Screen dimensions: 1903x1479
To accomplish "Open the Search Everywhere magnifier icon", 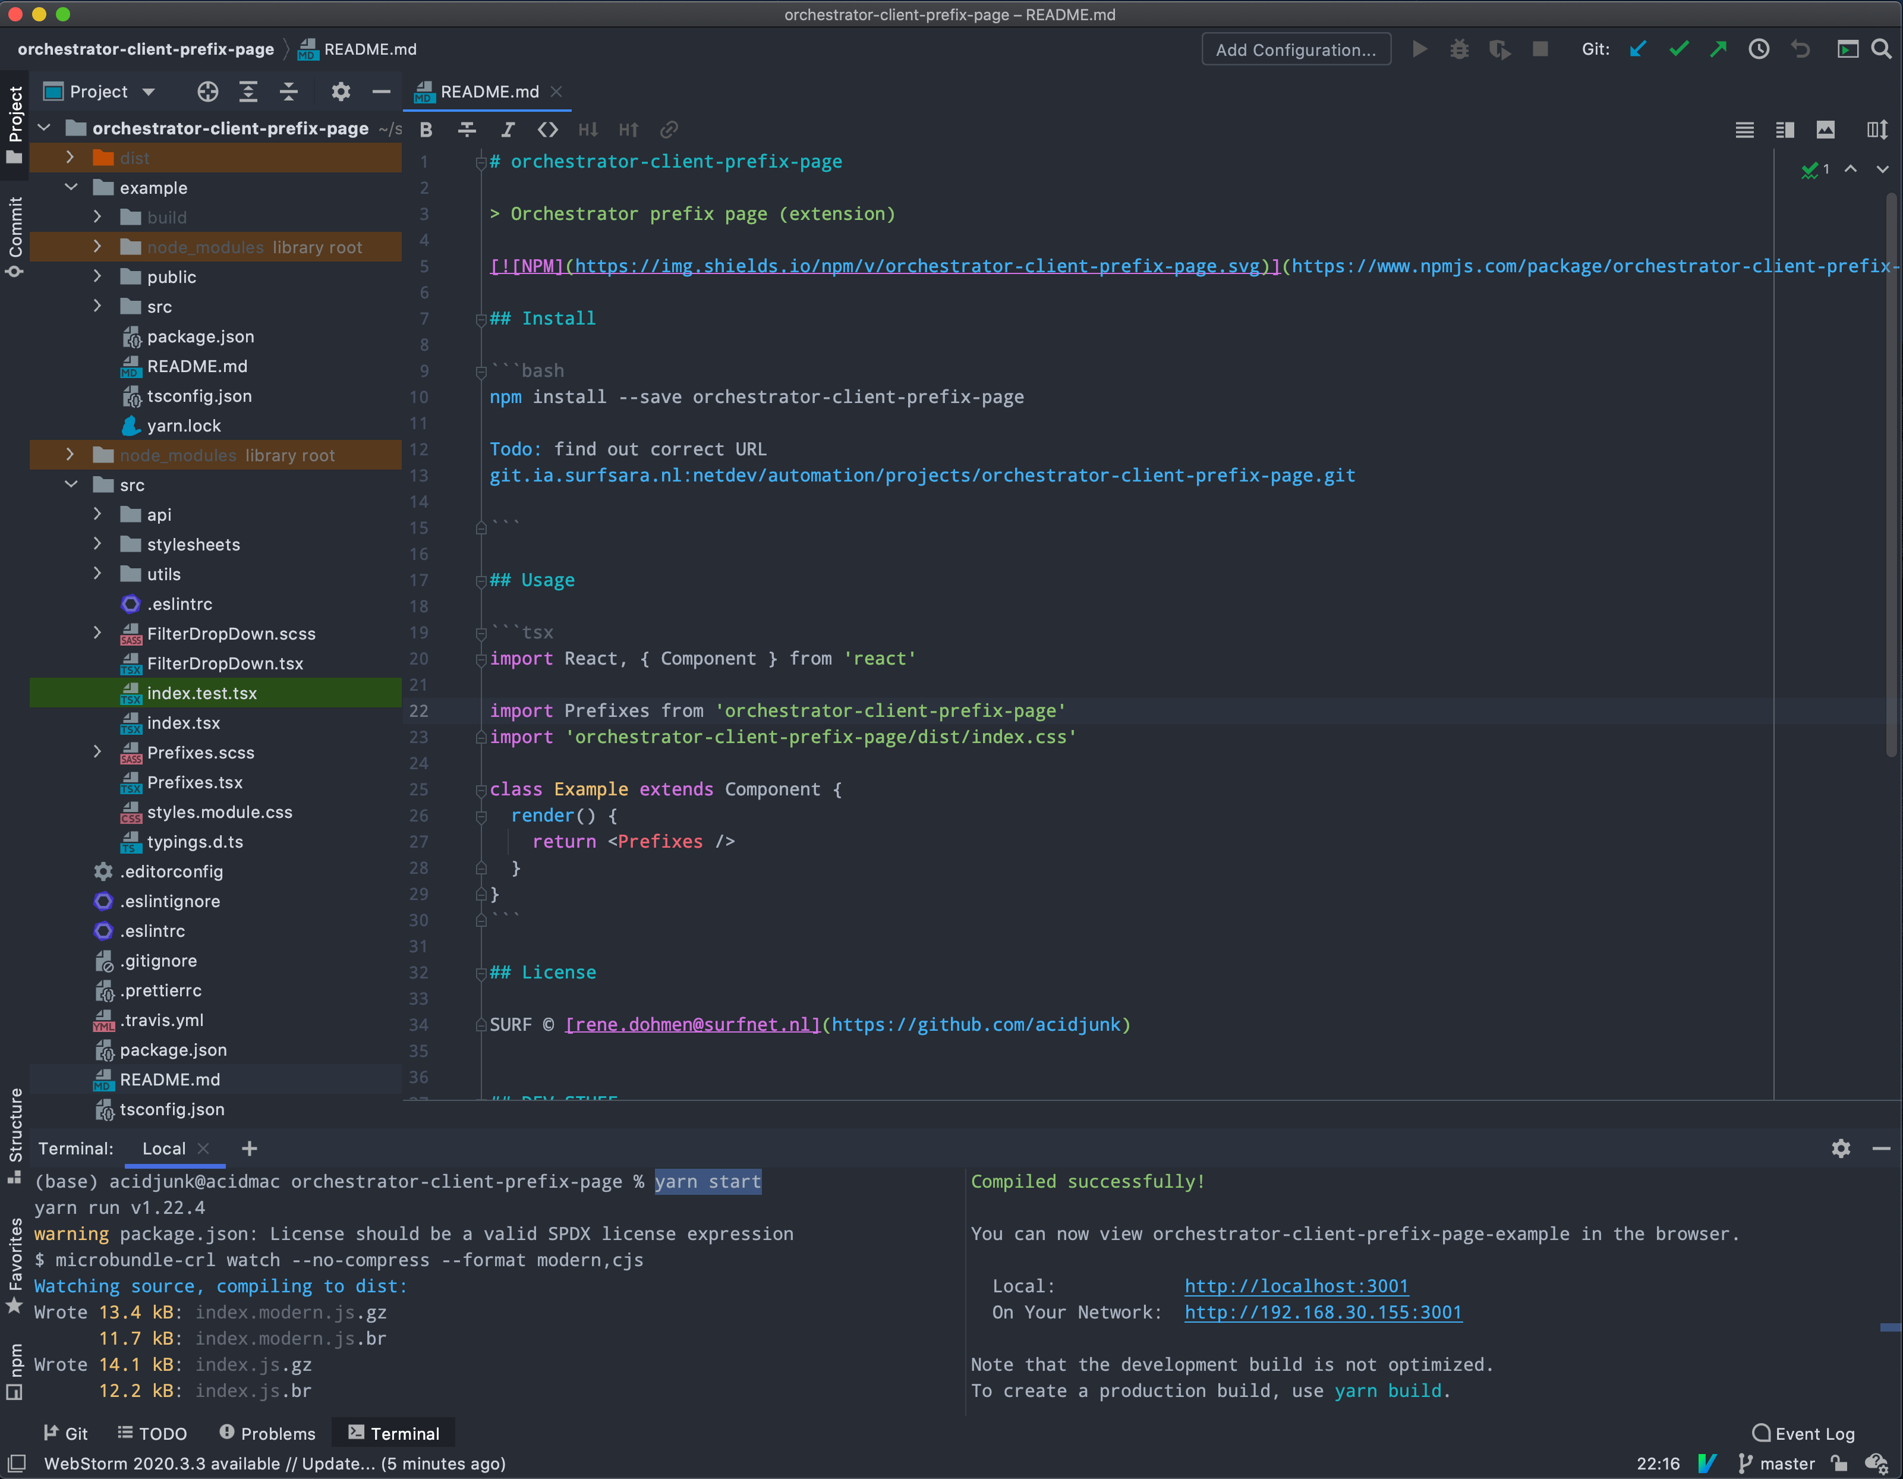I will (1882, 49).
